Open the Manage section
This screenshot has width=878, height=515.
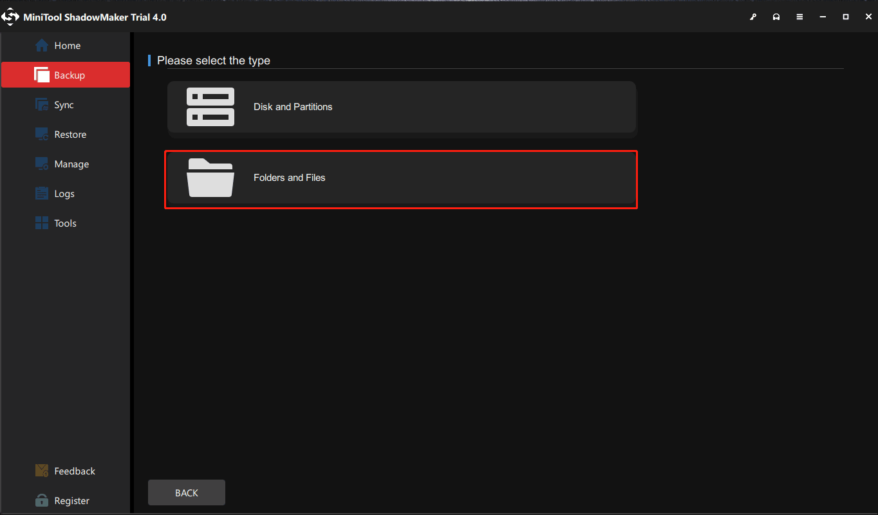71,164
